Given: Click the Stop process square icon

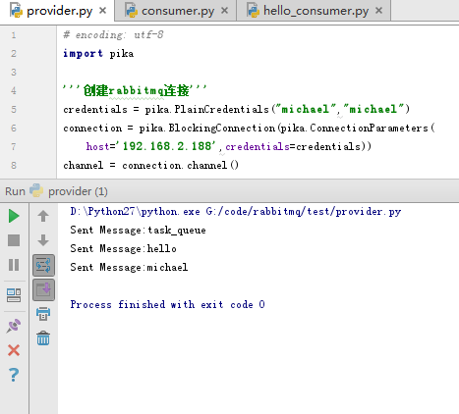Looking at the screenshot, I should click(14, 240).
